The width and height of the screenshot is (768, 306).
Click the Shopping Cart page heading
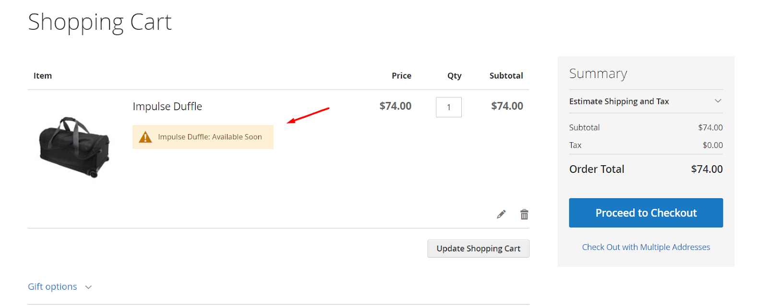[x=100, y=22]
